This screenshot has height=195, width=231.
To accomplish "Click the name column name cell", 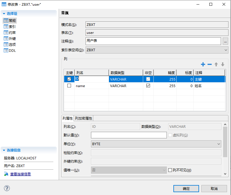I will (x=92, y=86).
